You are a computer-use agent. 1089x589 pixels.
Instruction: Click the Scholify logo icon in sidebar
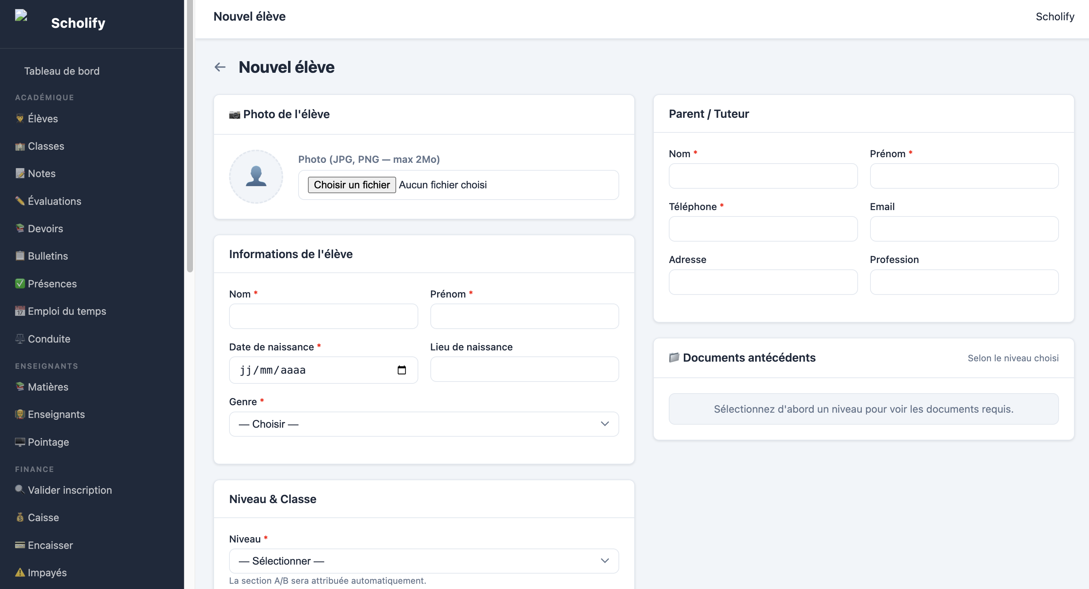click(21, 16)
